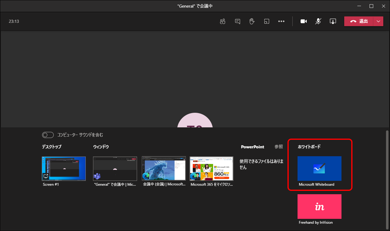Click the ウィンドウ section heading
This screenshot has height=231, width=390.
(101, 147)
